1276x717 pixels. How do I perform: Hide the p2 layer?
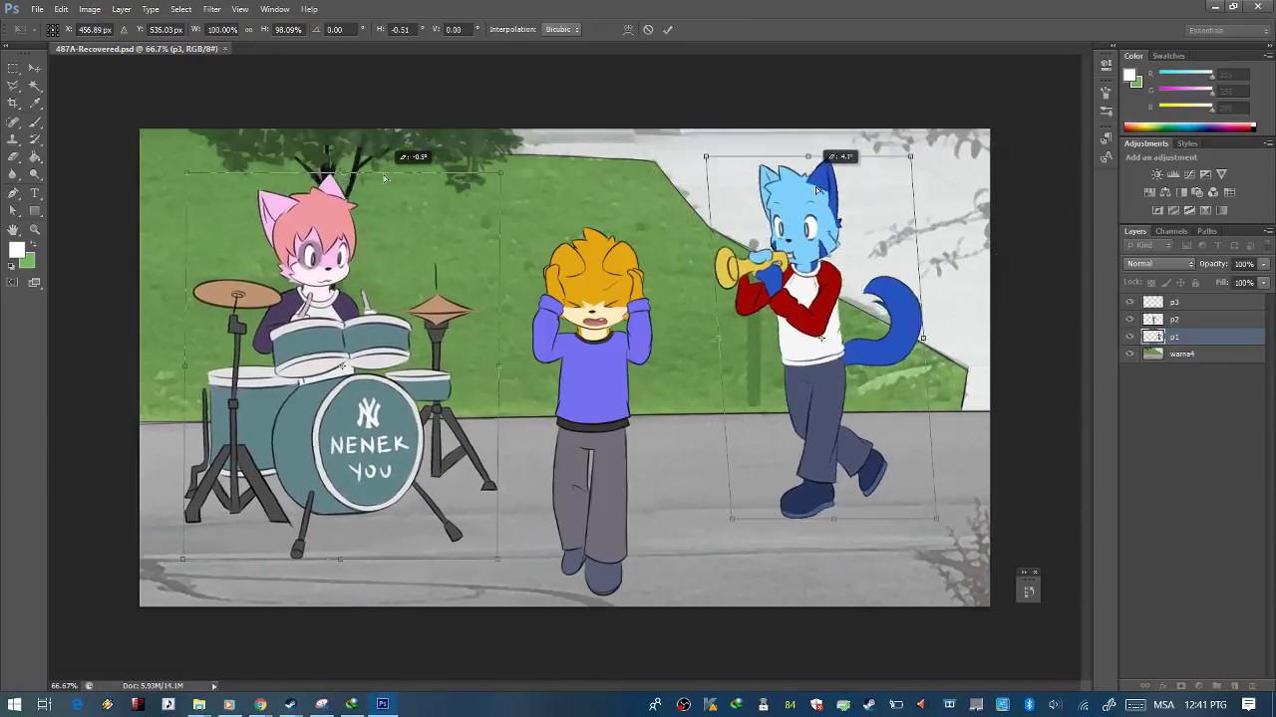point(1129,319)
